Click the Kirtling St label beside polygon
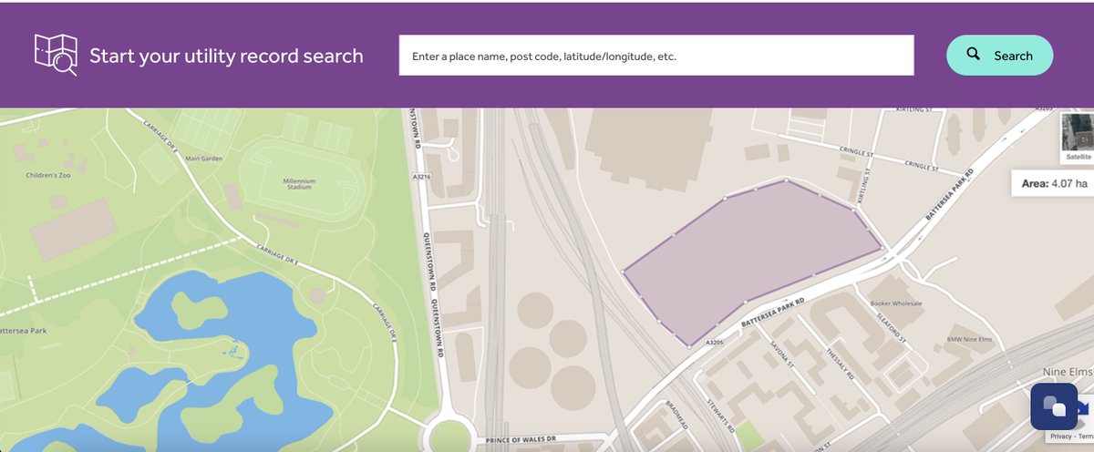The height and width of the screenshot is (452, 1094). (862, 188)
